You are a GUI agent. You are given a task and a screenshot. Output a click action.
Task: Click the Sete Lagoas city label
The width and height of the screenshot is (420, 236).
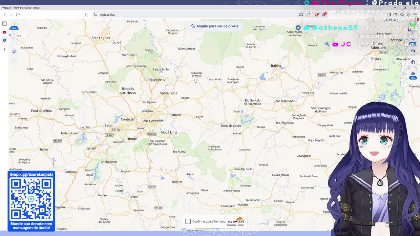coord(101,38)
